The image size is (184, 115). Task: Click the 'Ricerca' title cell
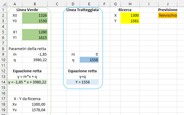pos(125,10)
